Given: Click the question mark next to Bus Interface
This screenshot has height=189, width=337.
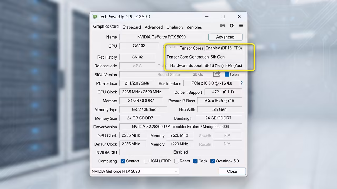Looking at the screenshot, I should point(241,83).
